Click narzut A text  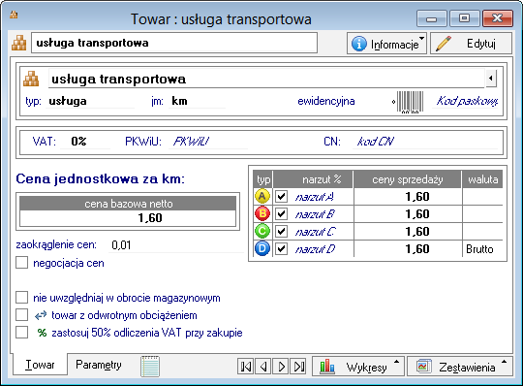pos(315,197)
